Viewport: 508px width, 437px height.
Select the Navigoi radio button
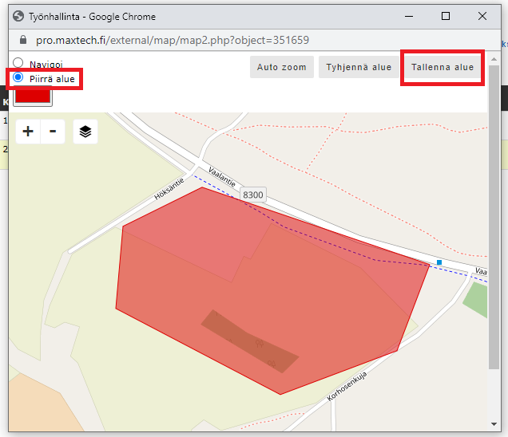[x=18, y=63]
